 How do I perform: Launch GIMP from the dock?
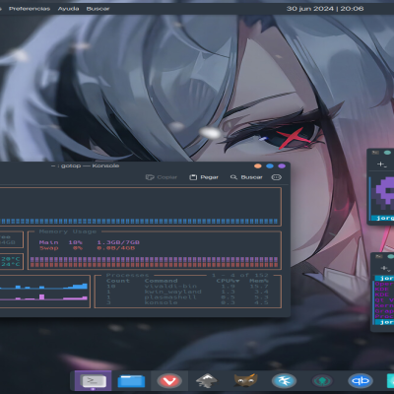coord(245,380)
